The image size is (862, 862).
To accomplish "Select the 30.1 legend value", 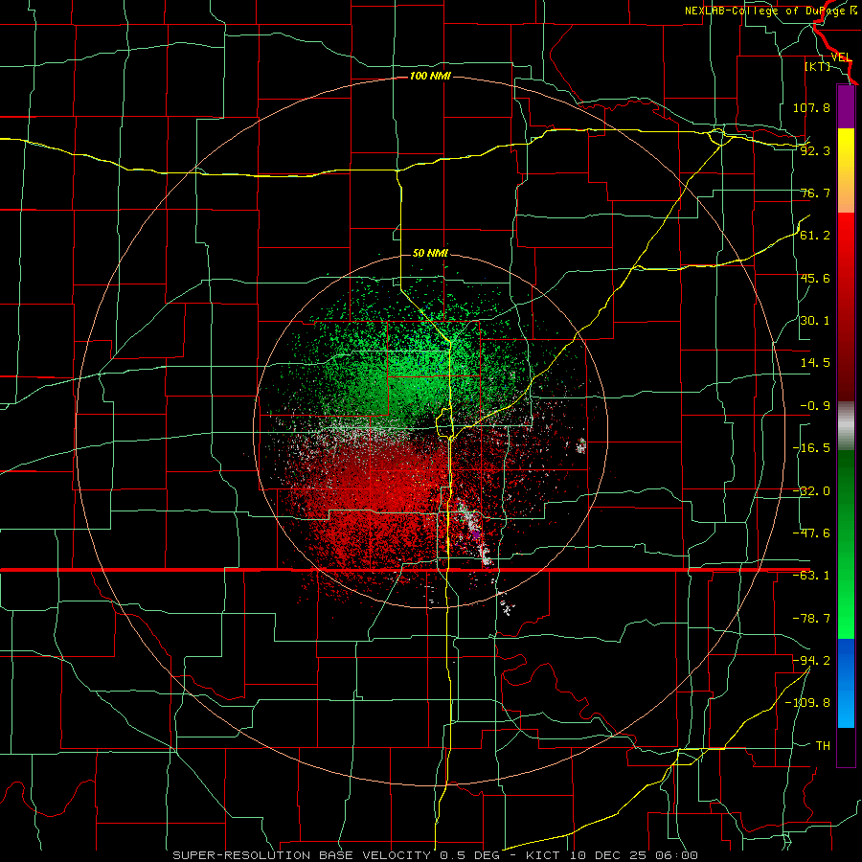I will 815,321.
